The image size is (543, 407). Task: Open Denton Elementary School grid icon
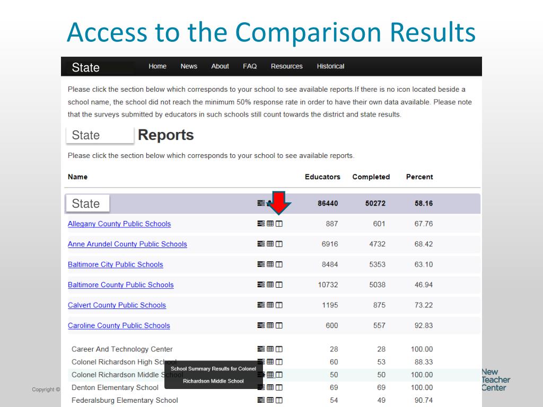270,387
